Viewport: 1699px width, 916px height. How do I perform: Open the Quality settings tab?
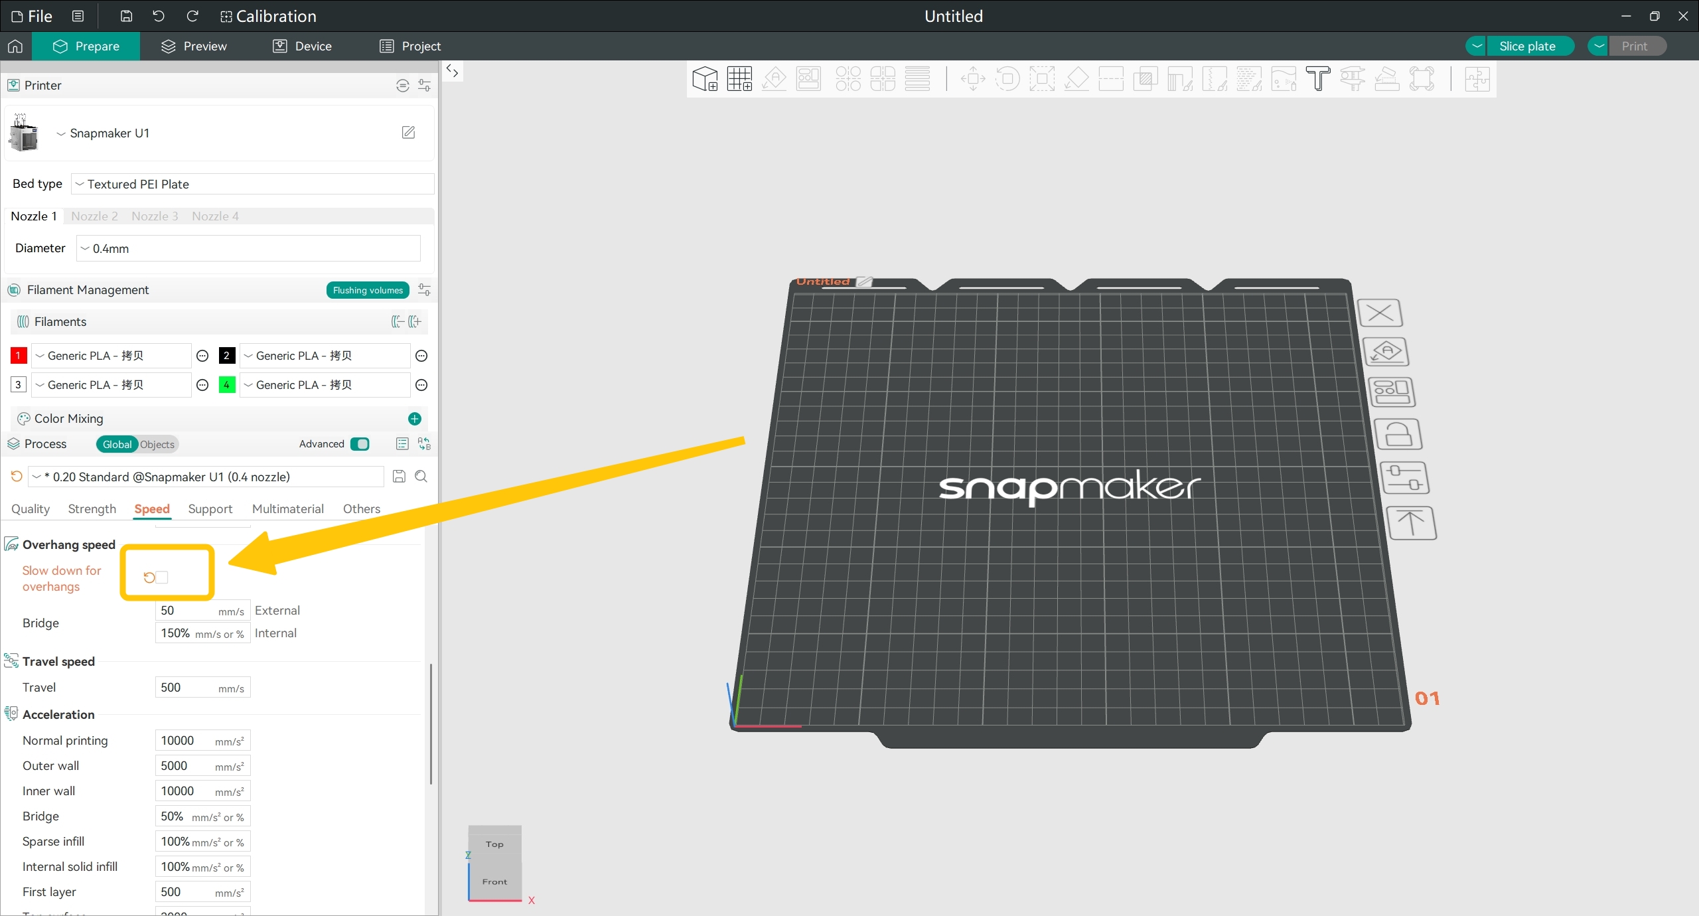[31, 509]
